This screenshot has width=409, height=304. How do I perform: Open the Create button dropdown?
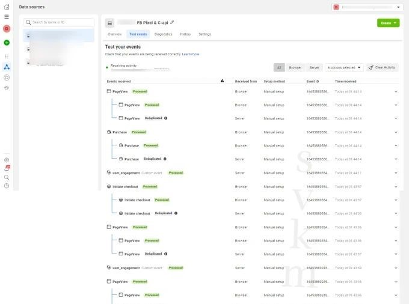[388, 23]
